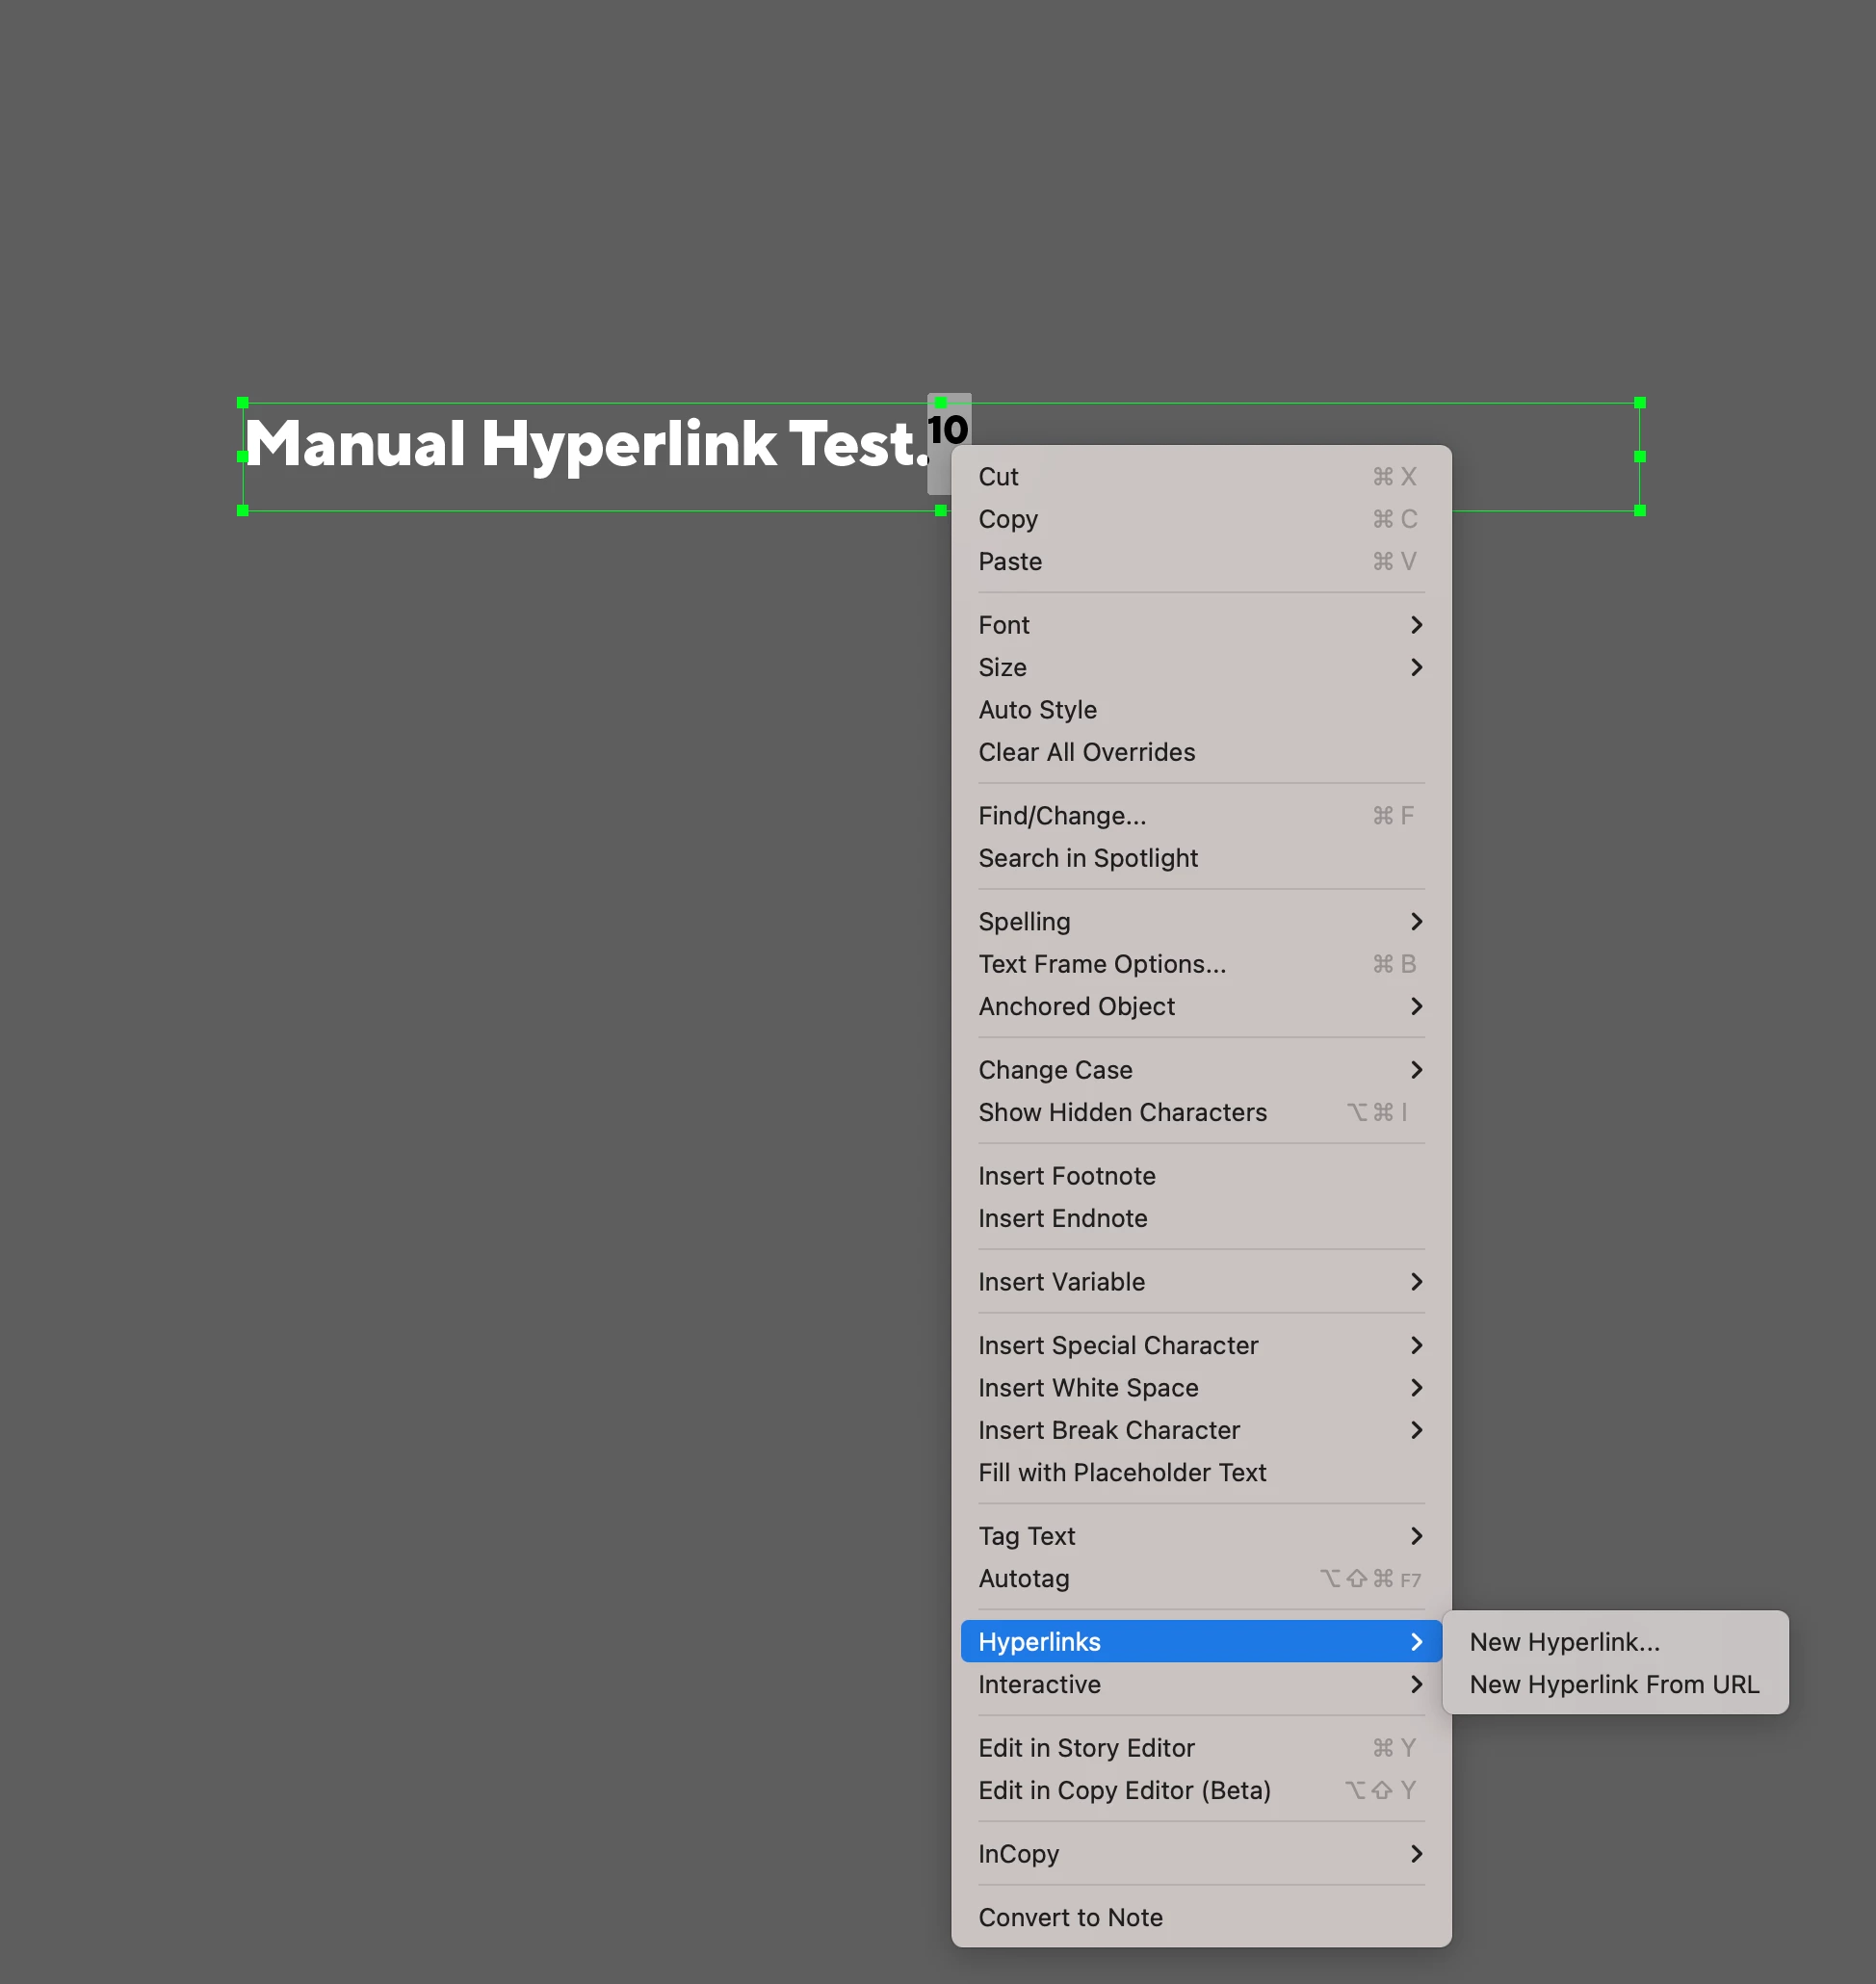Image resolution: width=1876 pixels, height=1984 pixels.
Task: Click Convert to Note
Action: pyautogui.click(x=1070, y=1917)
